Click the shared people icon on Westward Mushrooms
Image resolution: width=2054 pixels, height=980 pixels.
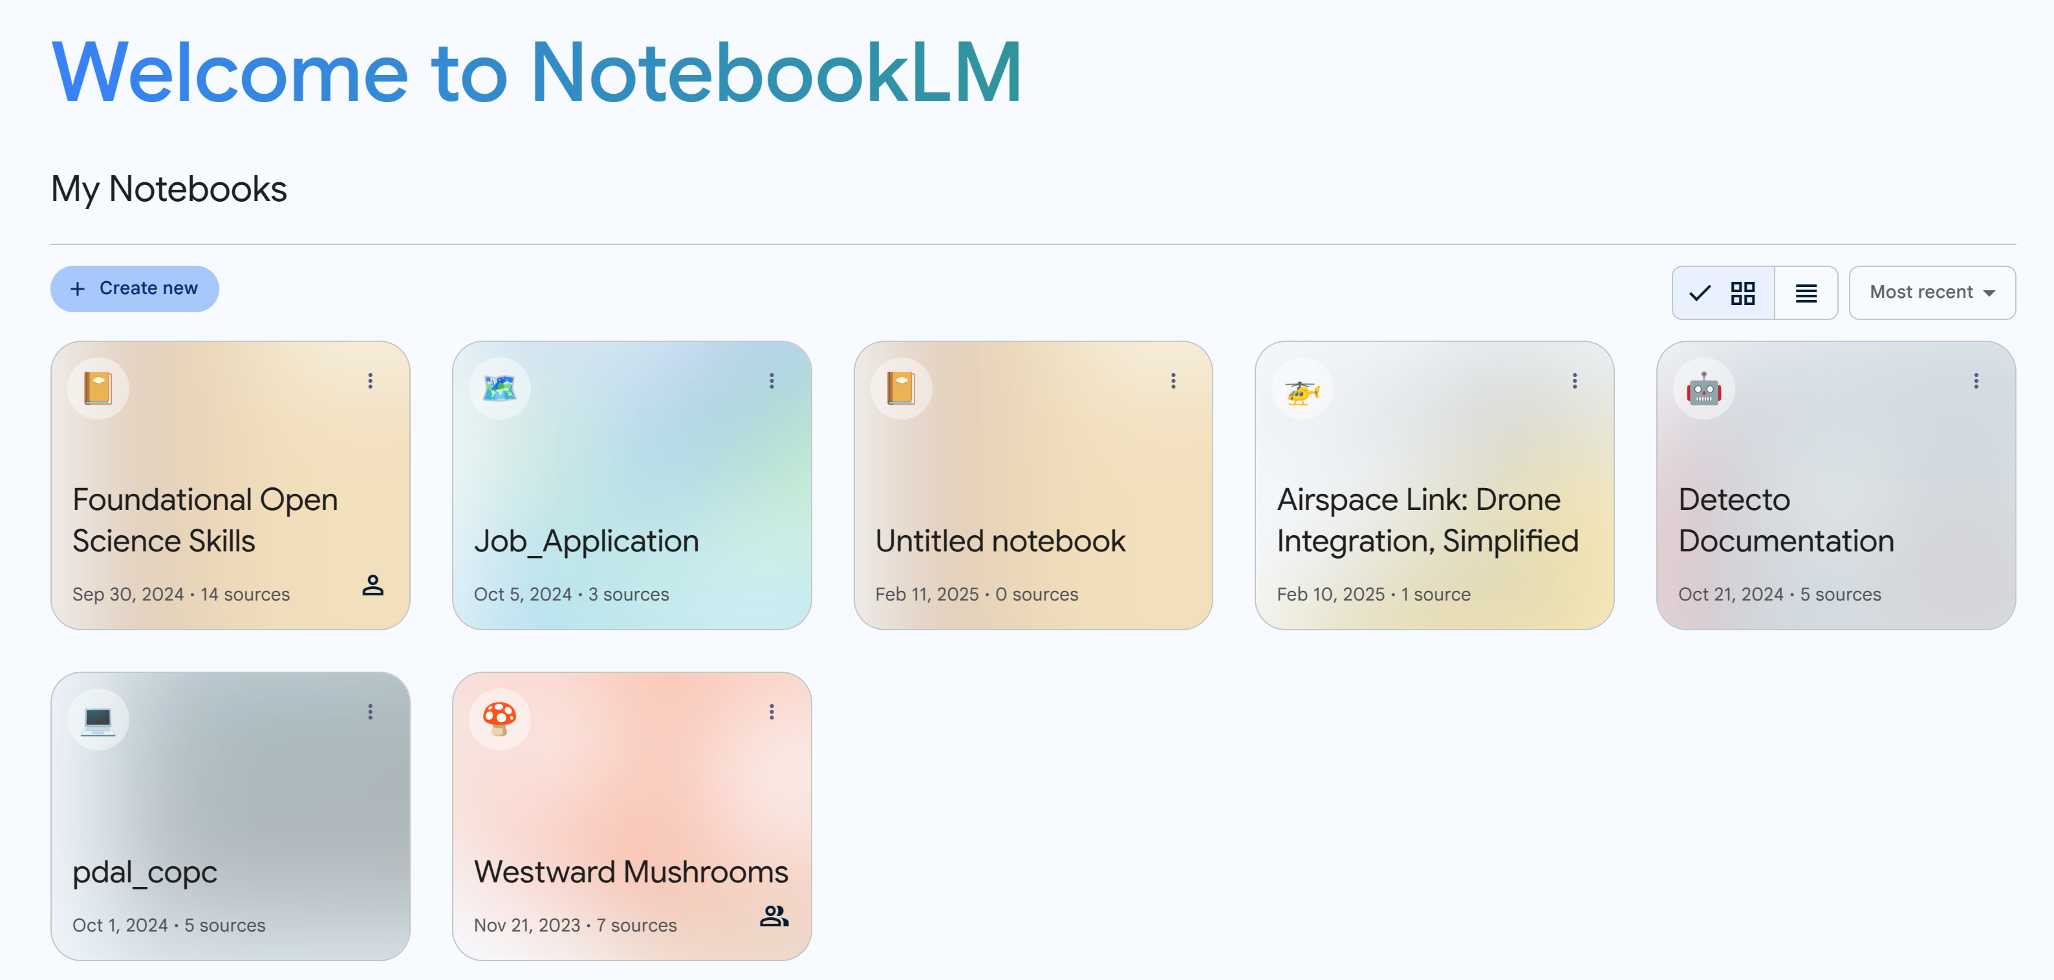(773, 915)
